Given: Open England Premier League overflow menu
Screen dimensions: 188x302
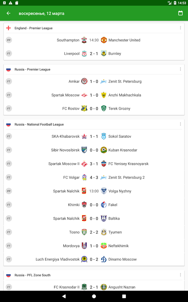Looking at the screenshot, I should pyautogui.click(x=180, y=28).
